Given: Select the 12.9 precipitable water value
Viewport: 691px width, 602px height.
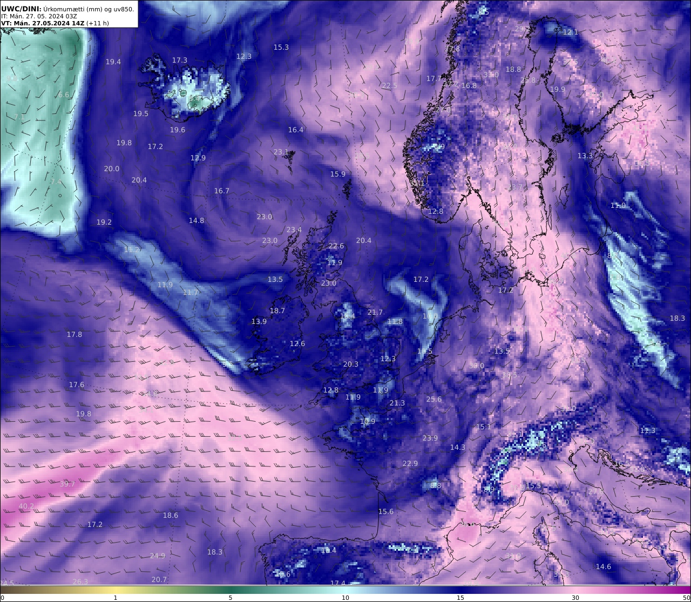Looking at the screenshot, I should tap(198, 158).
